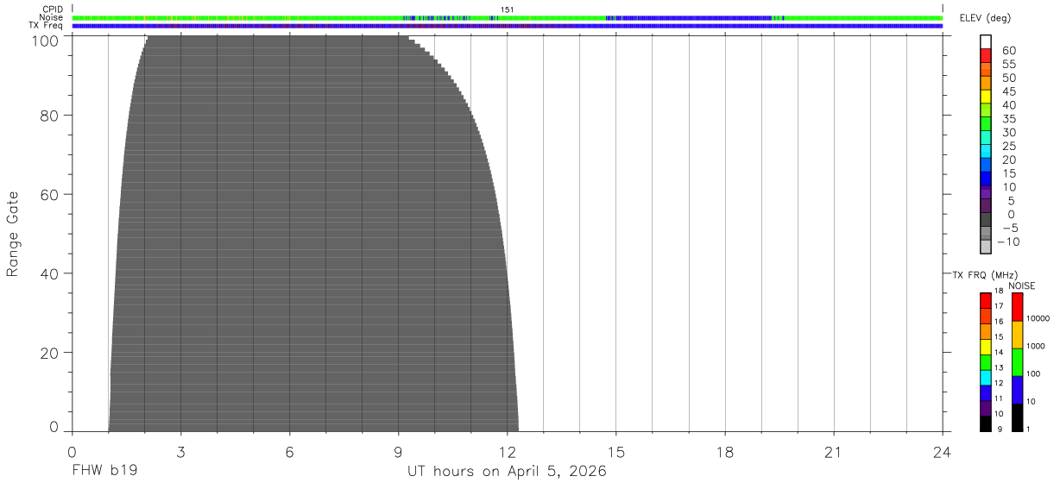Pick the yellow segment of ELEV colorbar
This screenshot has height=489, width=1060.
[x=986, y=97]
